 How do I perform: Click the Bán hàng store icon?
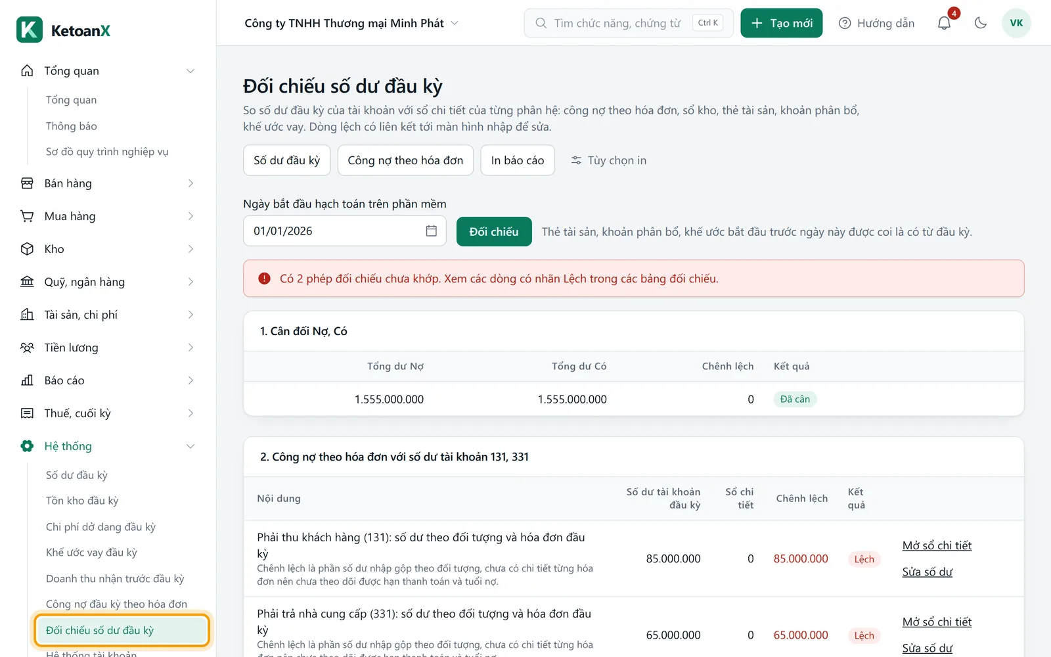27,183
